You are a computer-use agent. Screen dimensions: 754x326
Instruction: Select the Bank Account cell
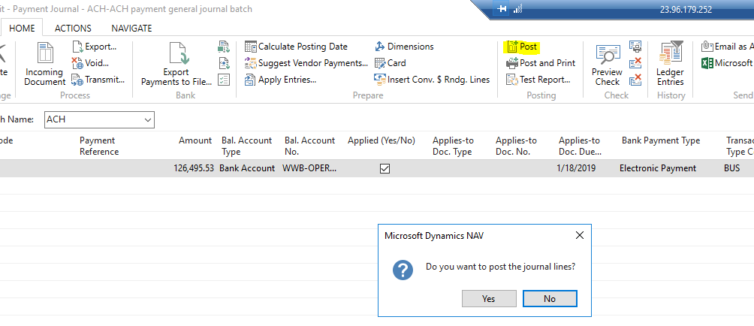[247, 168]
